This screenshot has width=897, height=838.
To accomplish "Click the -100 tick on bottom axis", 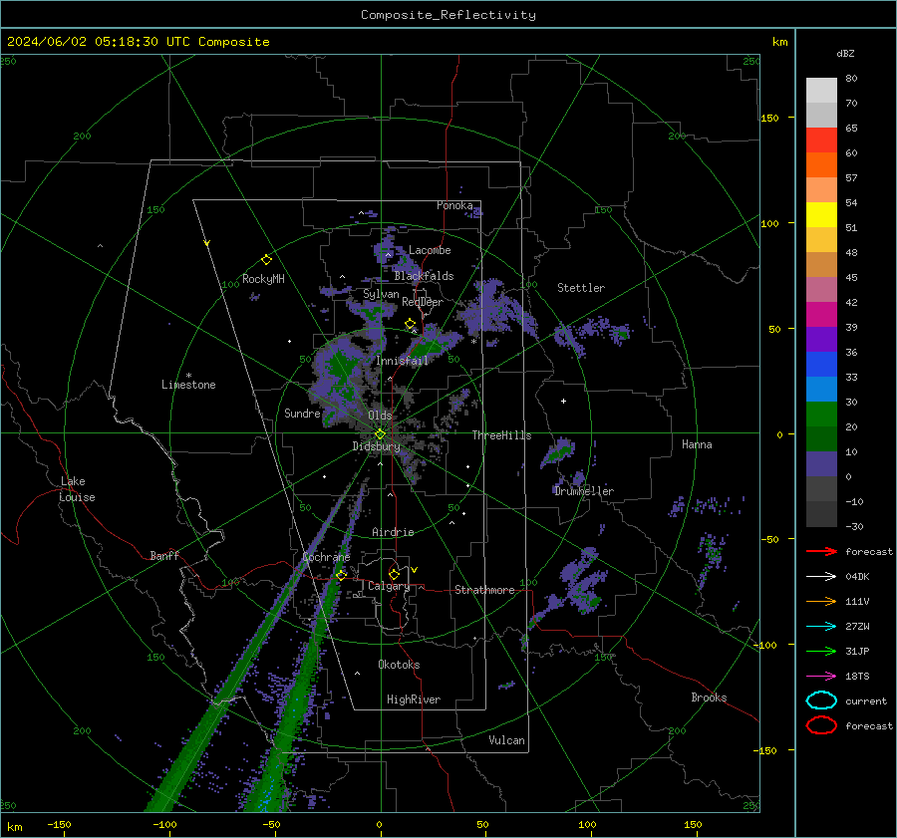I will [164, 825].
